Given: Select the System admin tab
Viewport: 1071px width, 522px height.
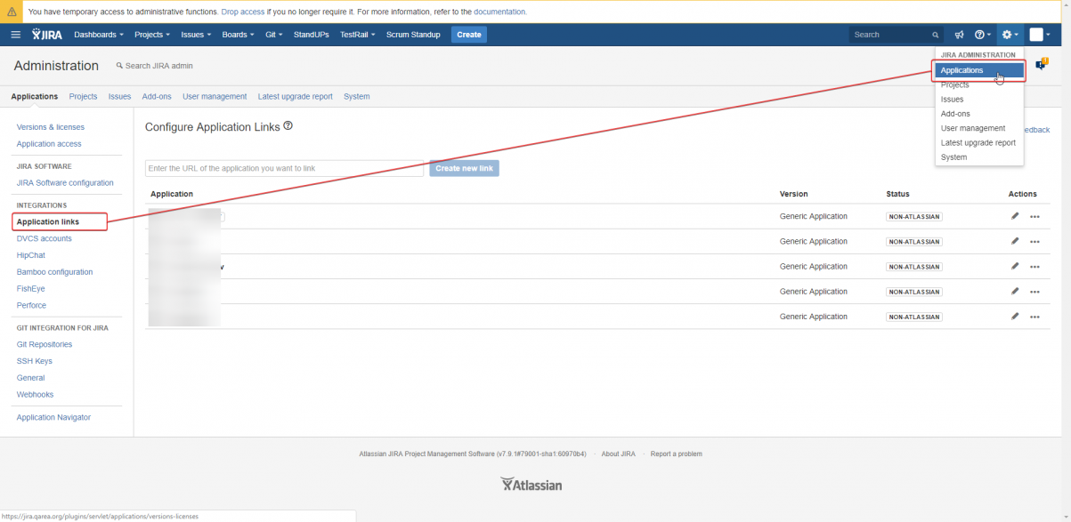Looking at the screenshot, I should coord(357,96).
